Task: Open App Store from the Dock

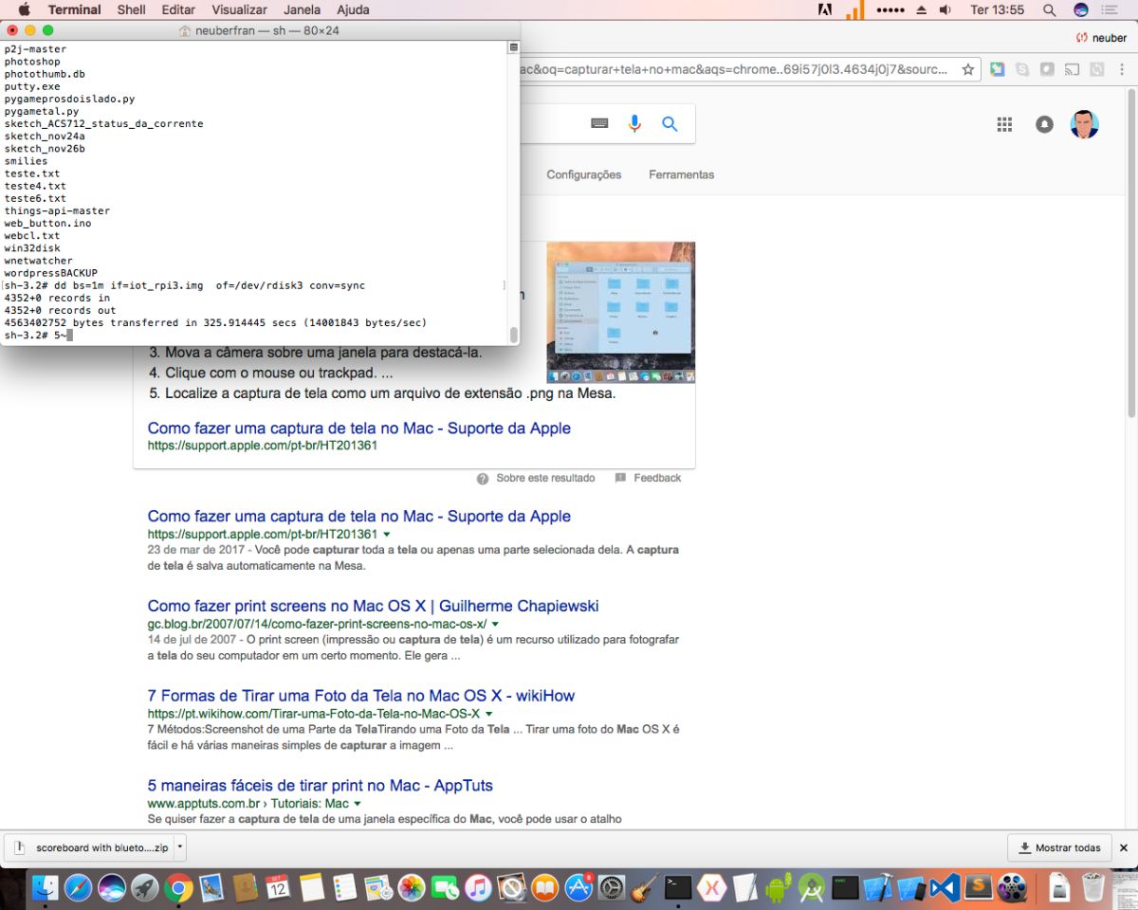Action: pyautogui.click(x=578, y=888)
